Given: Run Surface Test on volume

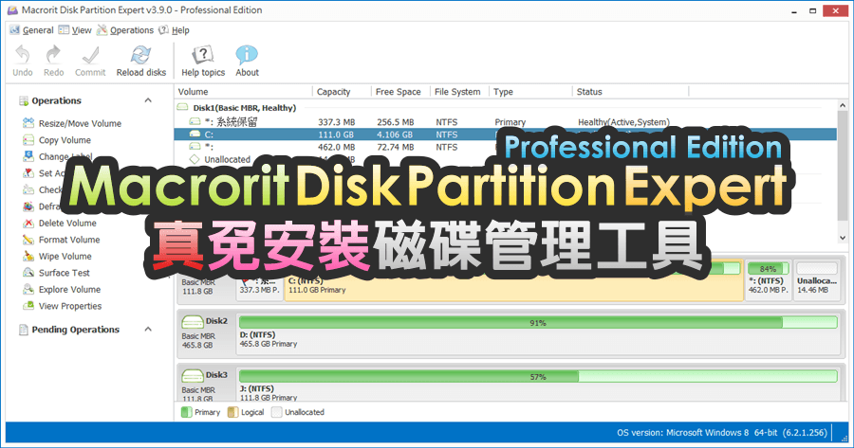Looking at the screenshot, I should (x=64, y=273).
